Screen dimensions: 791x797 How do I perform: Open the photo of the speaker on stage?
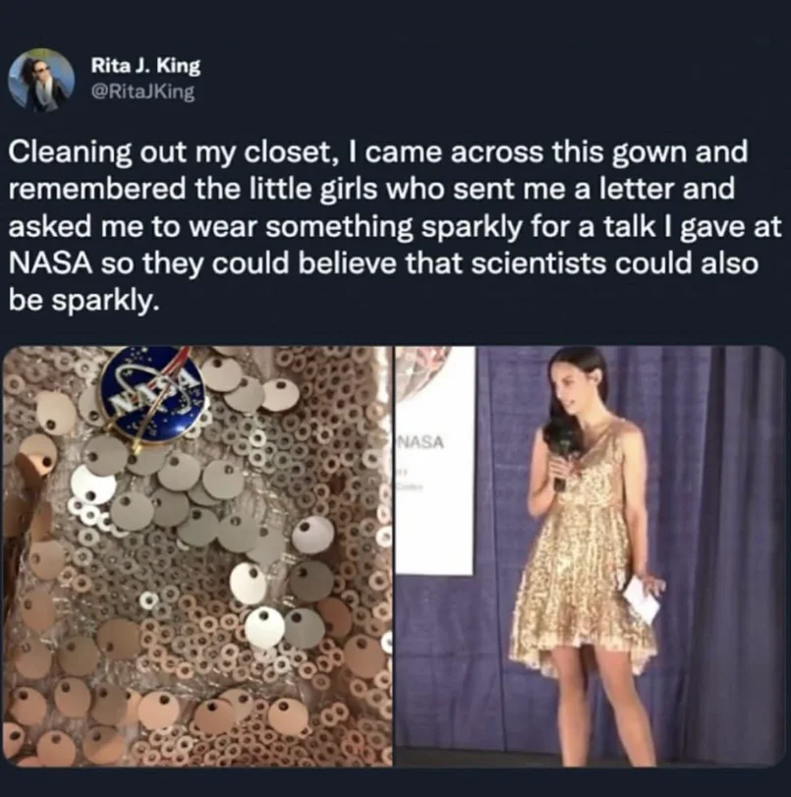click(x=591, y=556)
